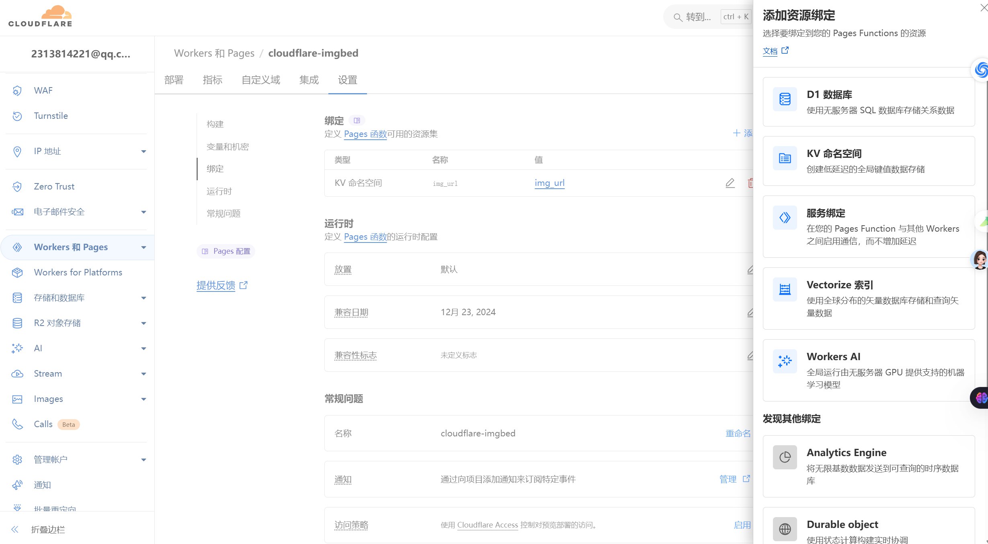Select the Images picture icon

coord(17,399)
